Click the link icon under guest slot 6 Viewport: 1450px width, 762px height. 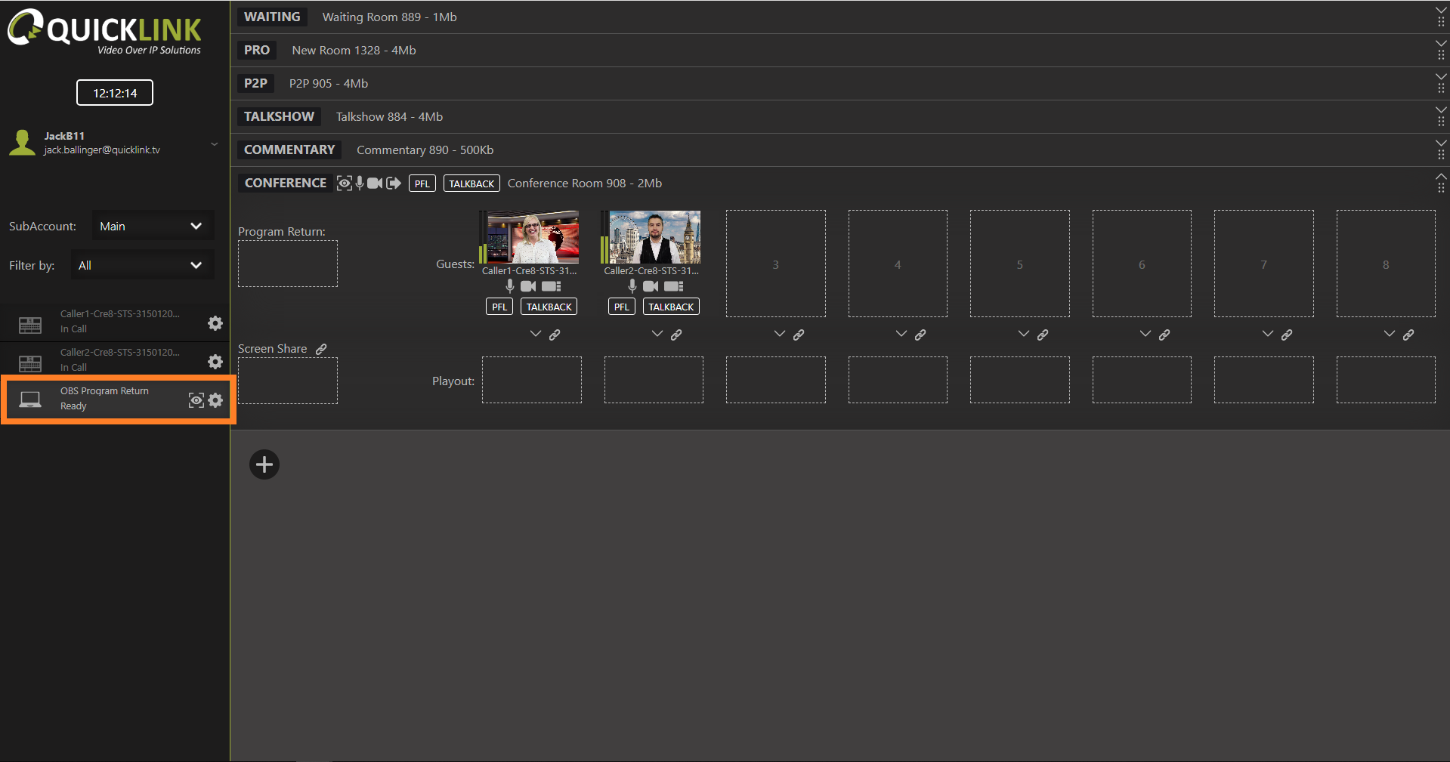1164,335
